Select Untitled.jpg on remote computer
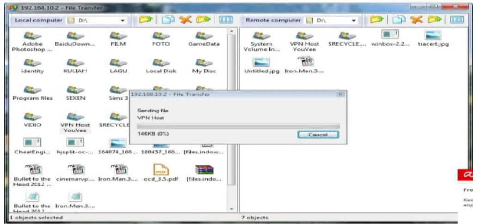 (x=262, y=65)
